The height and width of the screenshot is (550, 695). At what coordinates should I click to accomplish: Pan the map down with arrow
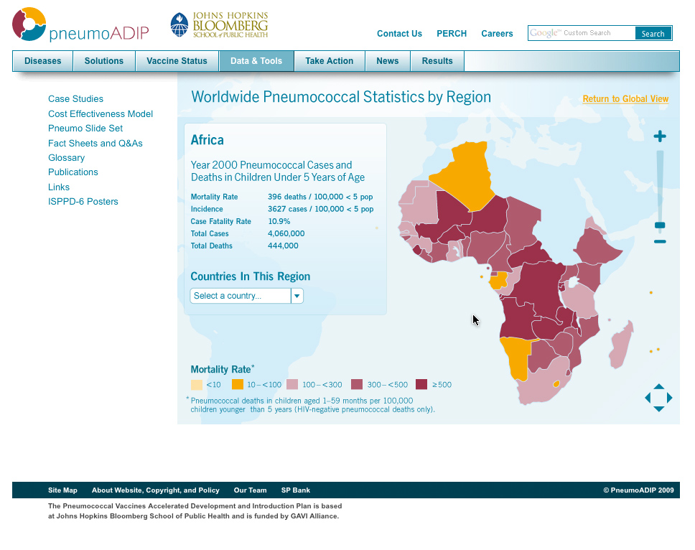tap(658, 409)
